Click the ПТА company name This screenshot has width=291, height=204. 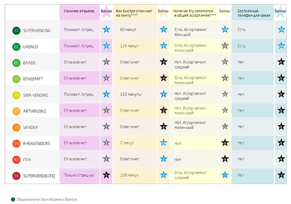click(x=26, y=159)
